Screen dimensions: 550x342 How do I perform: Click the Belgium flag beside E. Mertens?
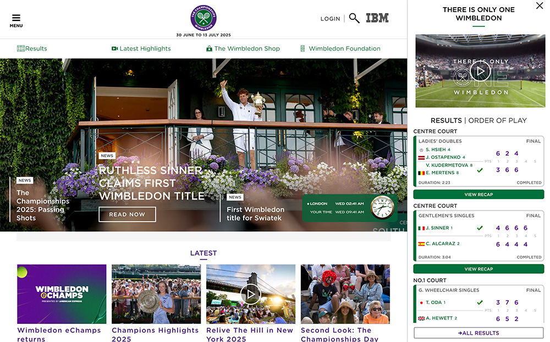click(x=421, y=173)
